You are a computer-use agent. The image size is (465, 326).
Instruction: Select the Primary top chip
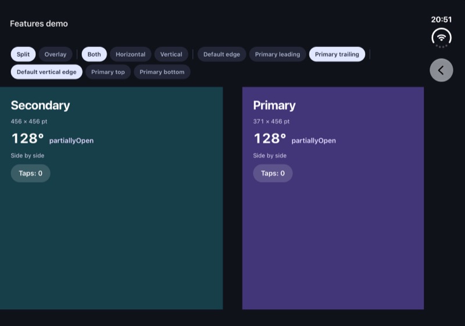click(108, 72)
